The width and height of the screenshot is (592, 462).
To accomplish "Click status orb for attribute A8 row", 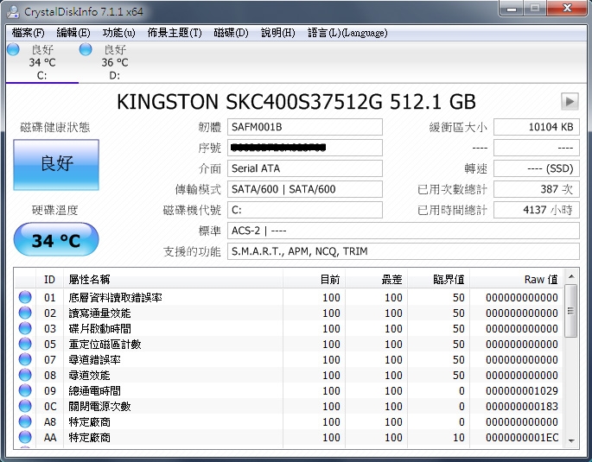I will pyautogui.click(x=25, y=421).
